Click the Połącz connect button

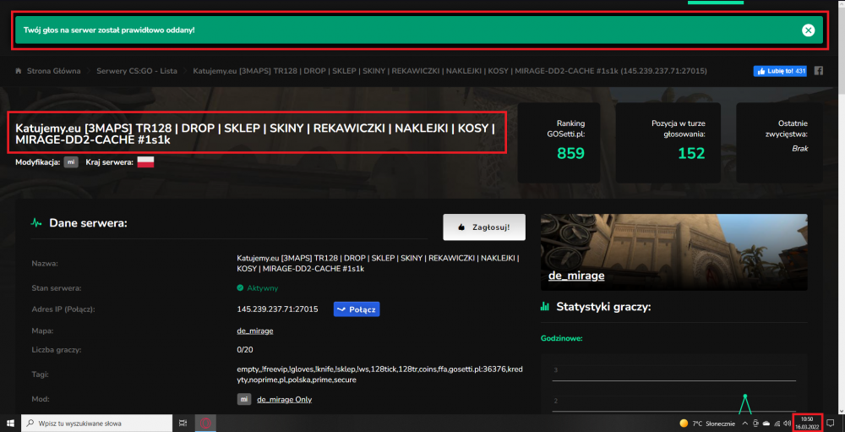coord(357,309)
